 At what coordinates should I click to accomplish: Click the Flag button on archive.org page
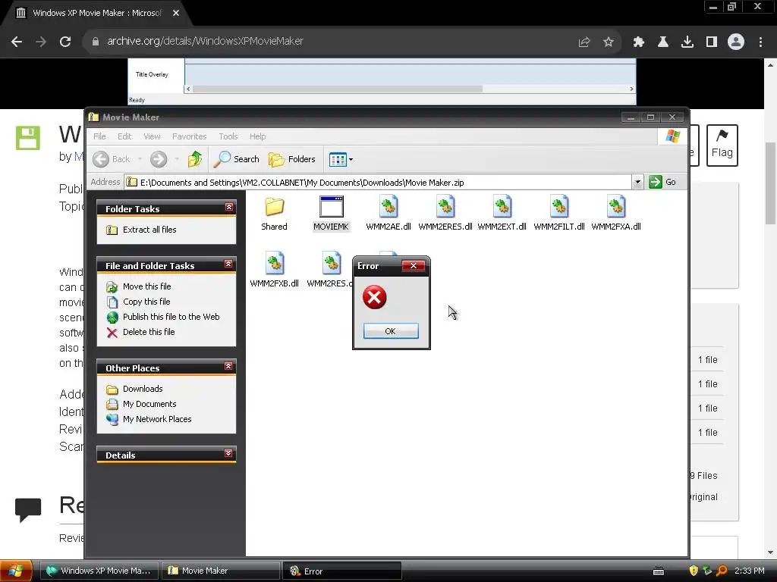tap(722, 145)
